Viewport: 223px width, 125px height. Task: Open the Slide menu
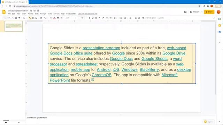(37, 14)
